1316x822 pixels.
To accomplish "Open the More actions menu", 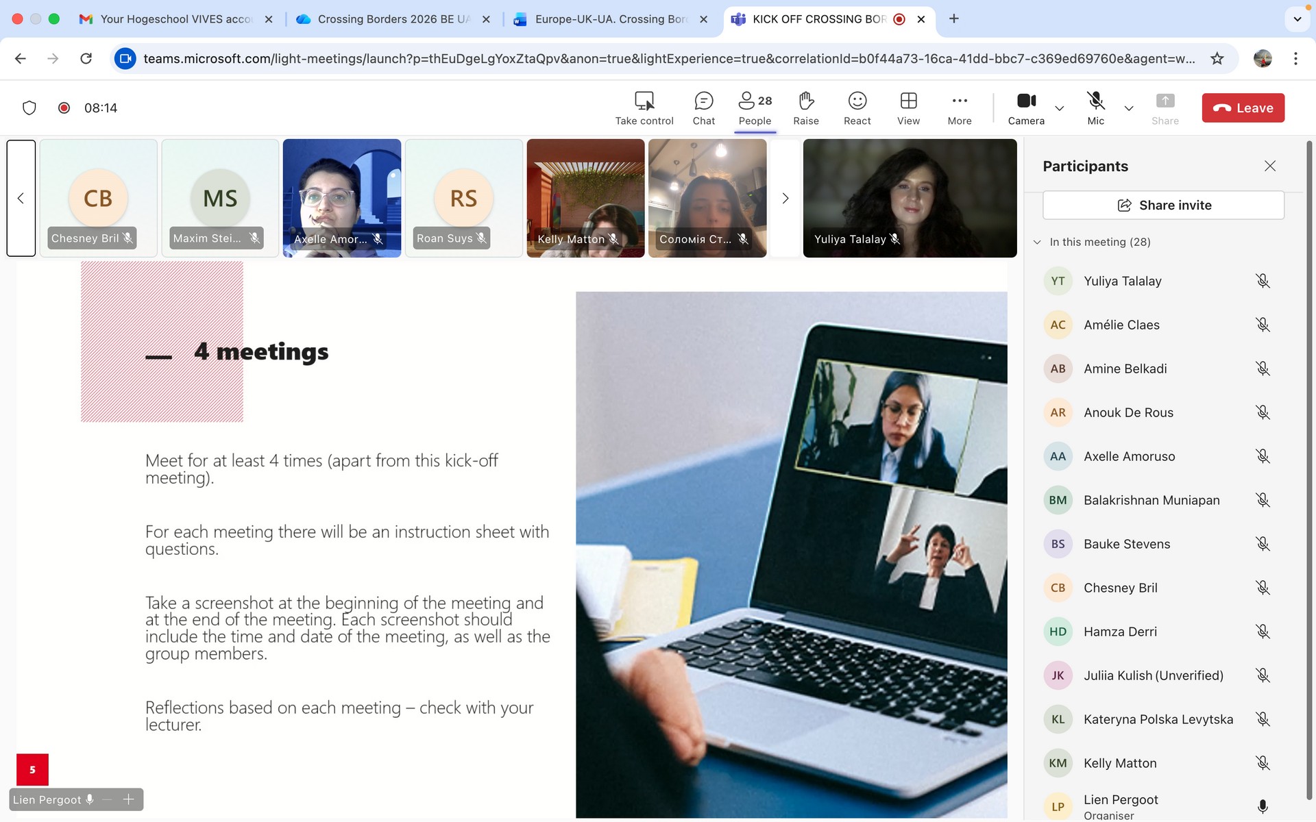I will 959,108.
